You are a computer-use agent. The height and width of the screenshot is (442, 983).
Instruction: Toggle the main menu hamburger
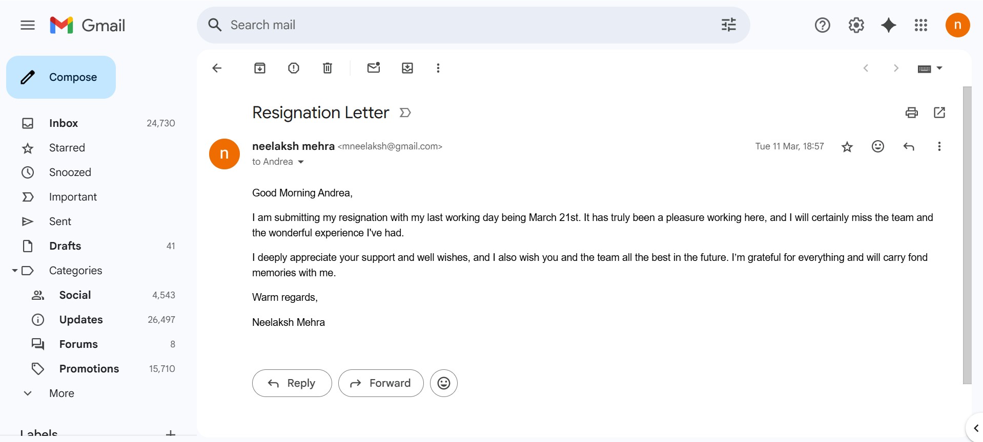tap(28, 25)
